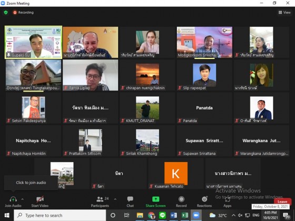Open Google Chrome from the taskbar
The width and height of the screenshot is (295, 221).
[151, 215]
